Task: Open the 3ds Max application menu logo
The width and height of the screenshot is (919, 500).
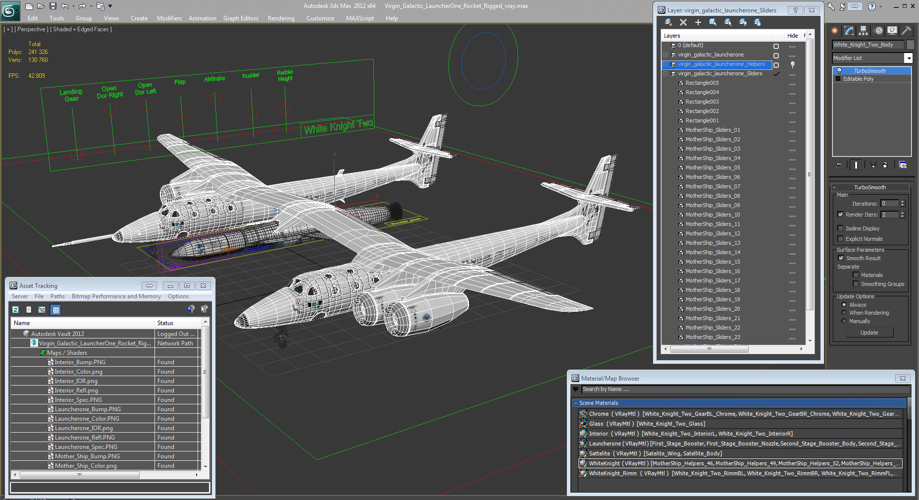Action: (x=10, y=10)
